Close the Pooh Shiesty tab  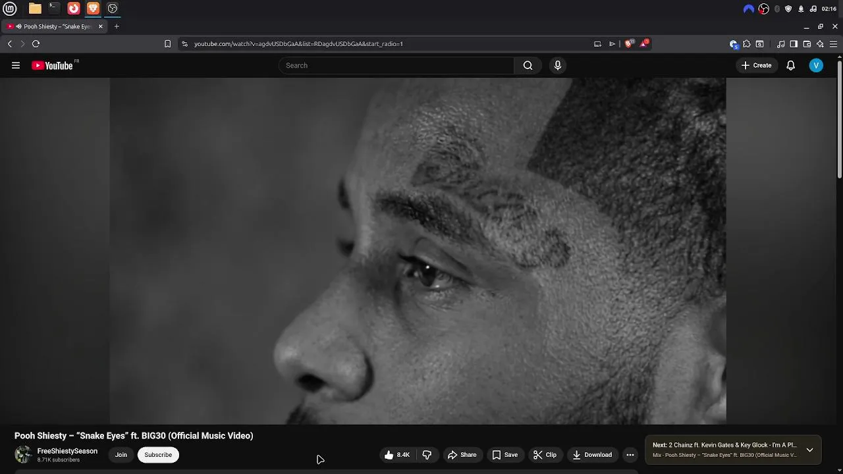(x=100, y=26)
